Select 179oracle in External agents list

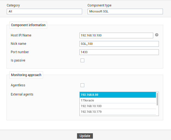click(118, 100)
